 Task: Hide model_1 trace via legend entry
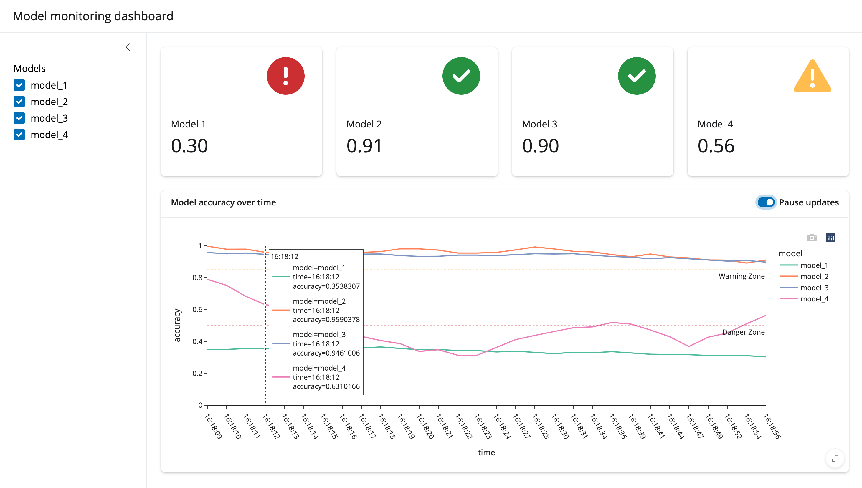click(x=814, y=265)
